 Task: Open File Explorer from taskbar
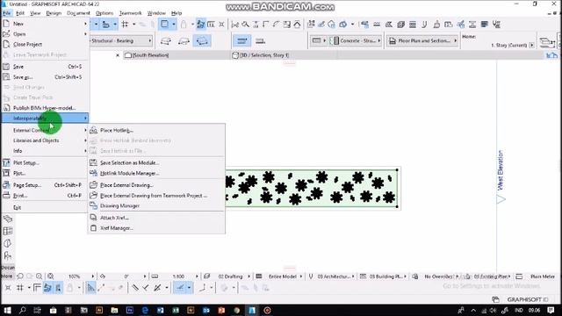(114, 310)
